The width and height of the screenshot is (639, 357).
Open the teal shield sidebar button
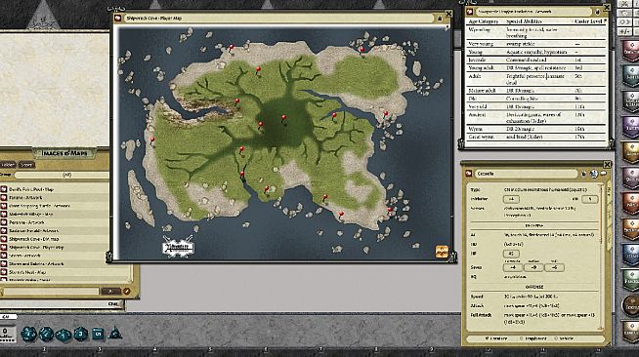point(631,76)
